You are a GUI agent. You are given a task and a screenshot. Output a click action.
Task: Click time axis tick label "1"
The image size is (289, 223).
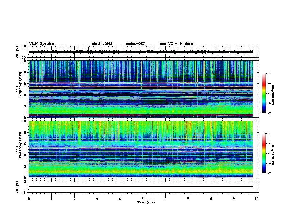point(51,199)
